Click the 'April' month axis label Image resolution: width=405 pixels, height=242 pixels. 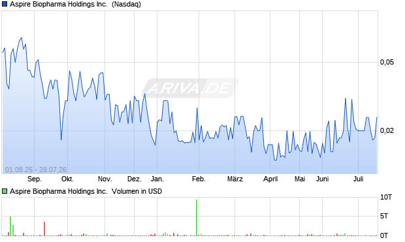[x=270, y=179]
